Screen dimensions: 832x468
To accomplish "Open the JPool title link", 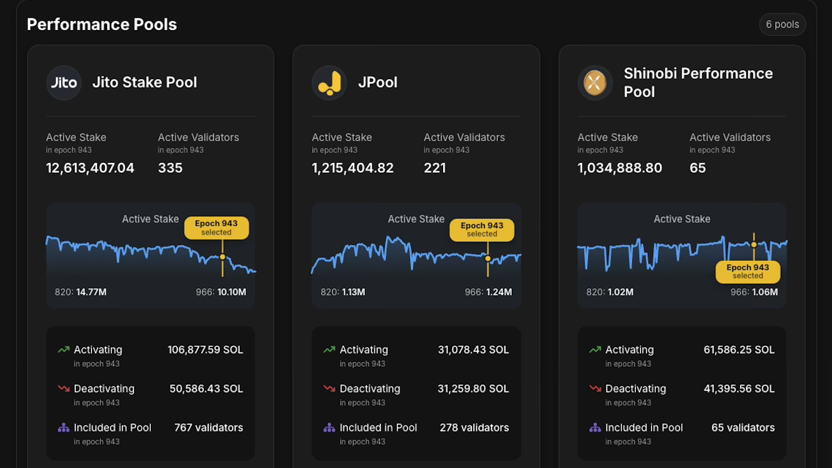I will pyautogui.click(x=378, y=82).
